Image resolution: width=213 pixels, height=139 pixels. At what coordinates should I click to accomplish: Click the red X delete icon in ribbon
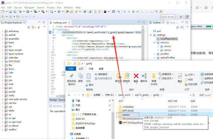click(x=136, y=76)
